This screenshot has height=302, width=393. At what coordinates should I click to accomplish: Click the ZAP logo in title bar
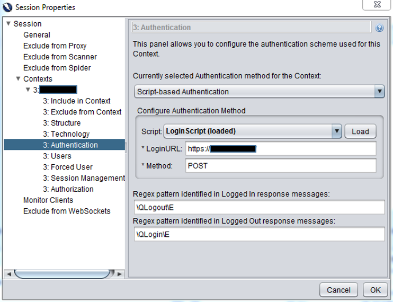click(x=7, y=7)
